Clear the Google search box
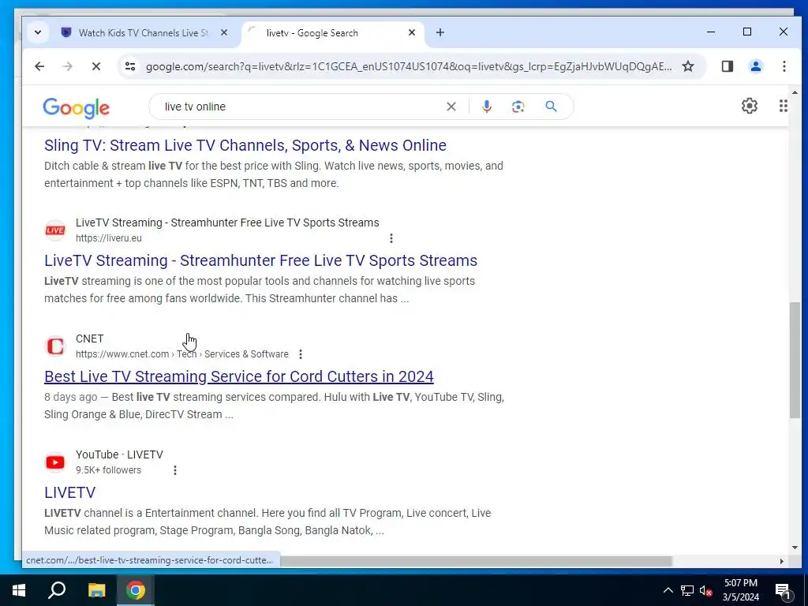This screenshot has width=808, height=606. point(451,107)
